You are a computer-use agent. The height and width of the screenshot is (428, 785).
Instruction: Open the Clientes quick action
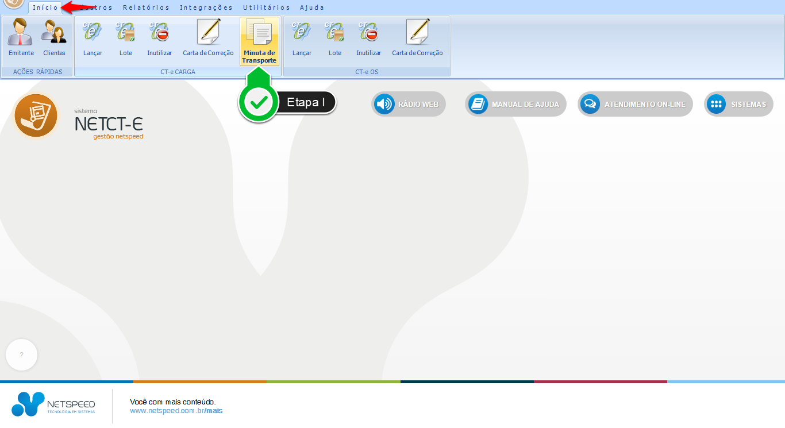coord(54,39)
